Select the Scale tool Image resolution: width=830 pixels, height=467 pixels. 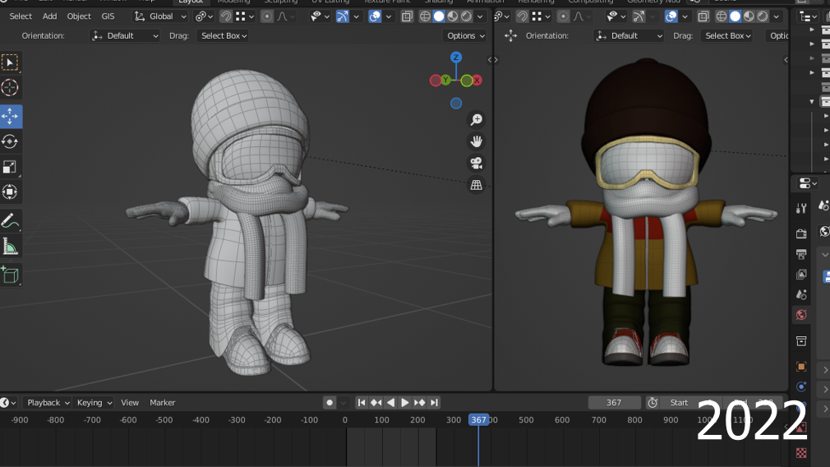10,167
